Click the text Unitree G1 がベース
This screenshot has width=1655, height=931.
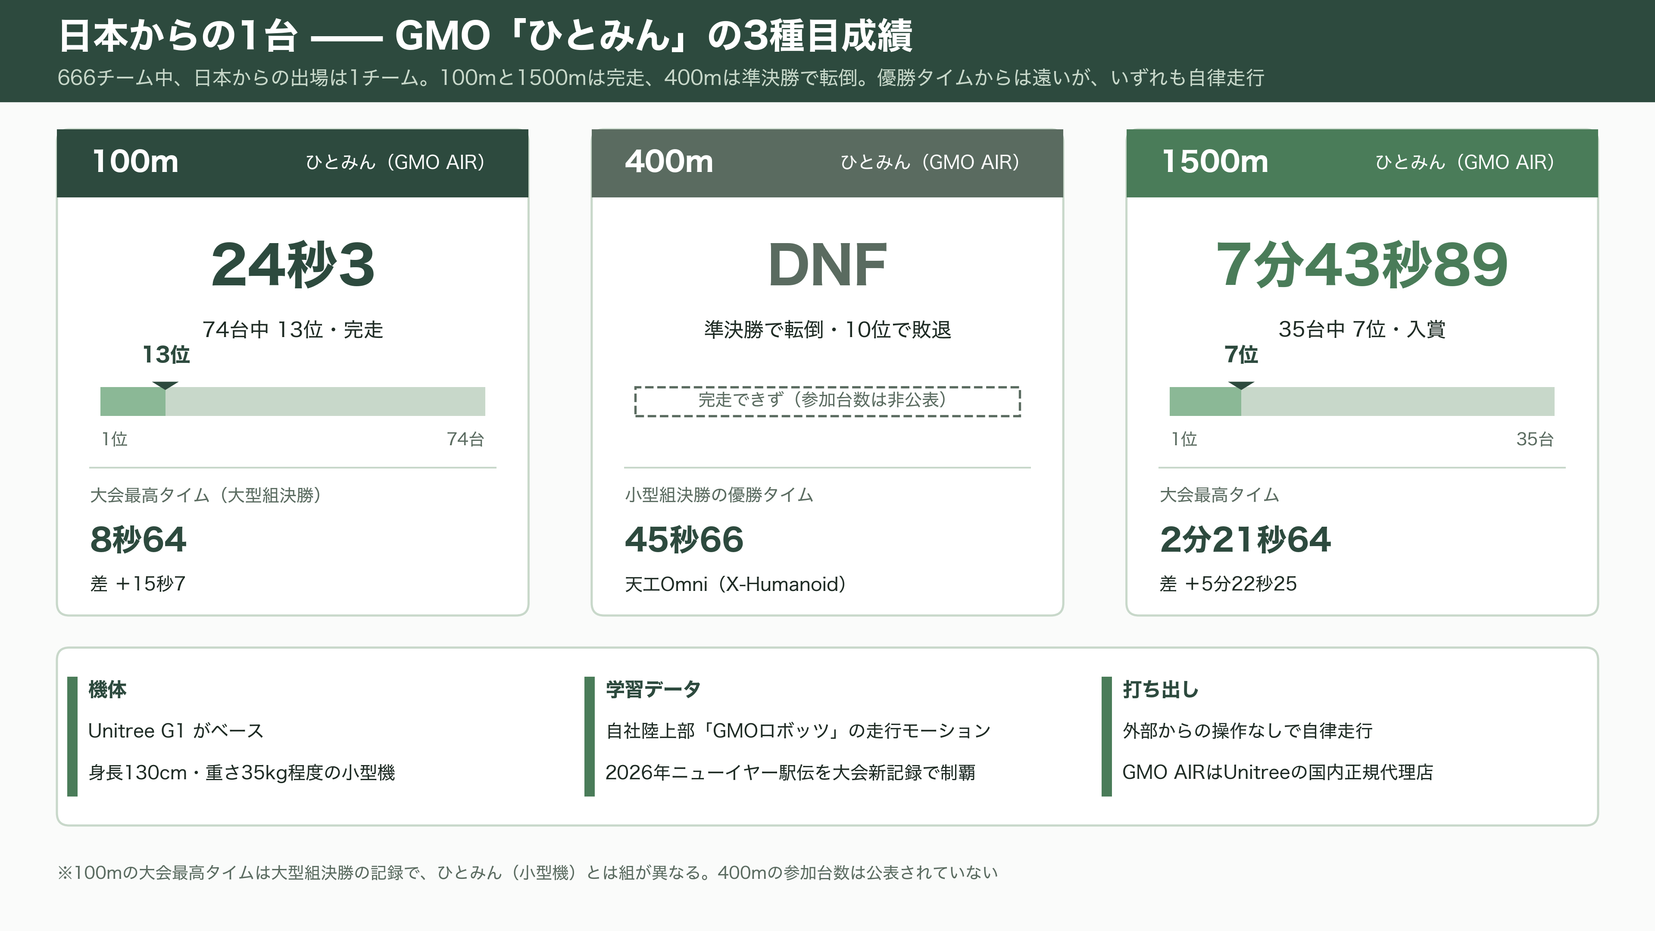176,731
